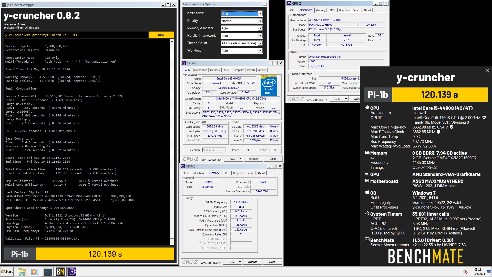Click the CPUID verified shield icon
The width and height of the screenshot is (492, 277).
pos(484,117)
